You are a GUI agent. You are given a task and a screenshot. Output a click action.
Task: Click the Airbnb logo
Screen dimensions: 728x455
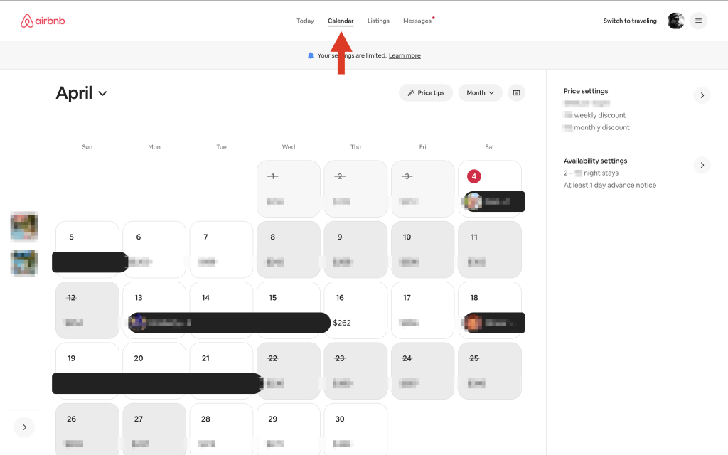(43, 21)
